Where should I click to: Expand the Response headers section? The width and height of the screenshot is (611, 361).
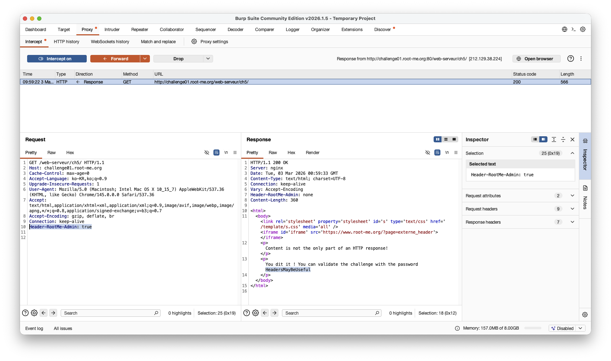(572, 222)
